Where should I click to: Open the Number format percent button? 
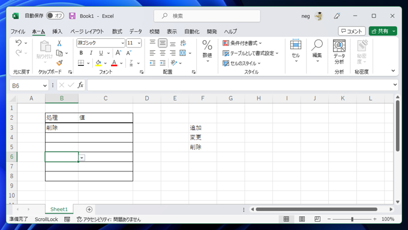208,51
